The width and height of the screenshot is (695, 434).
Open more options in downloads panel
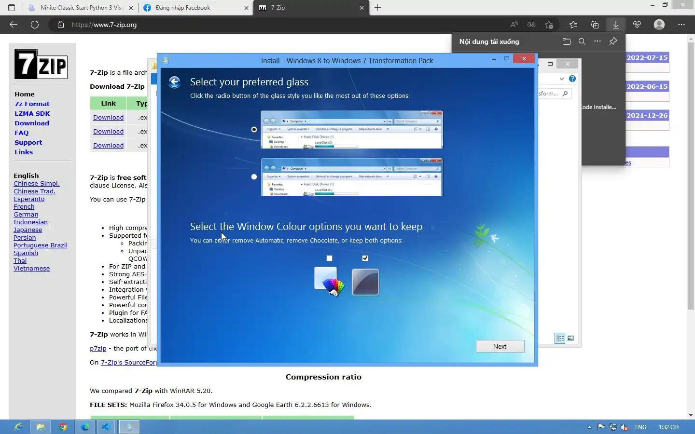coord(598,41)
